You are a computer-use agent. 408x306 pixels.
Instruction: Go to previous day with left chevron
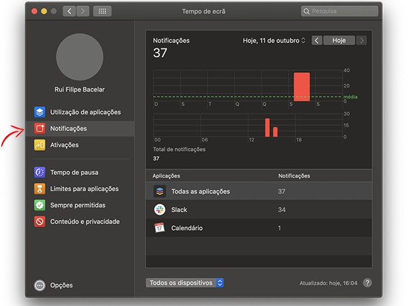point(317,40)
